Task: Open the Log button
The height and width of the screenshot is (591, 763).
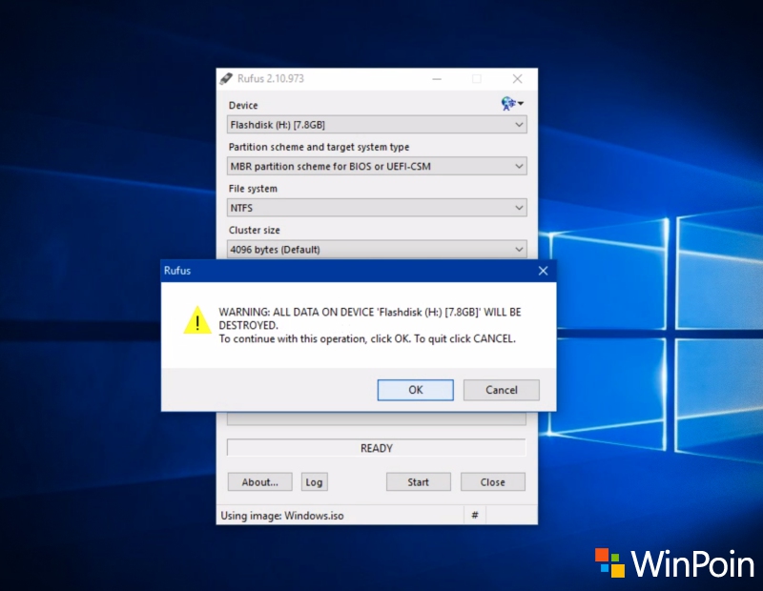Action: (314, 482)
